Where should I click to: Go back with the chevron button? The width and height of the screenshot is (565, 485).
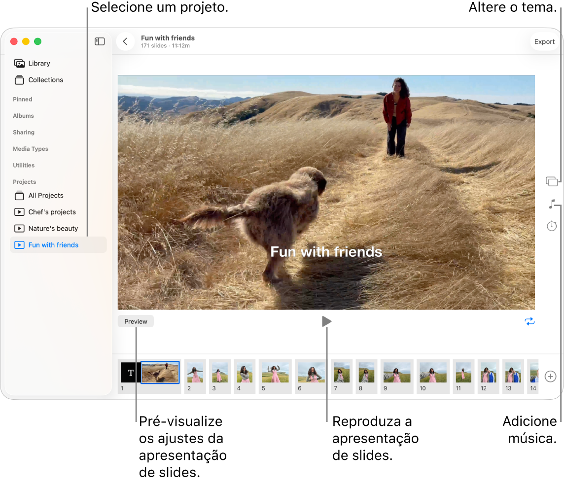click(x=125, y=41)
